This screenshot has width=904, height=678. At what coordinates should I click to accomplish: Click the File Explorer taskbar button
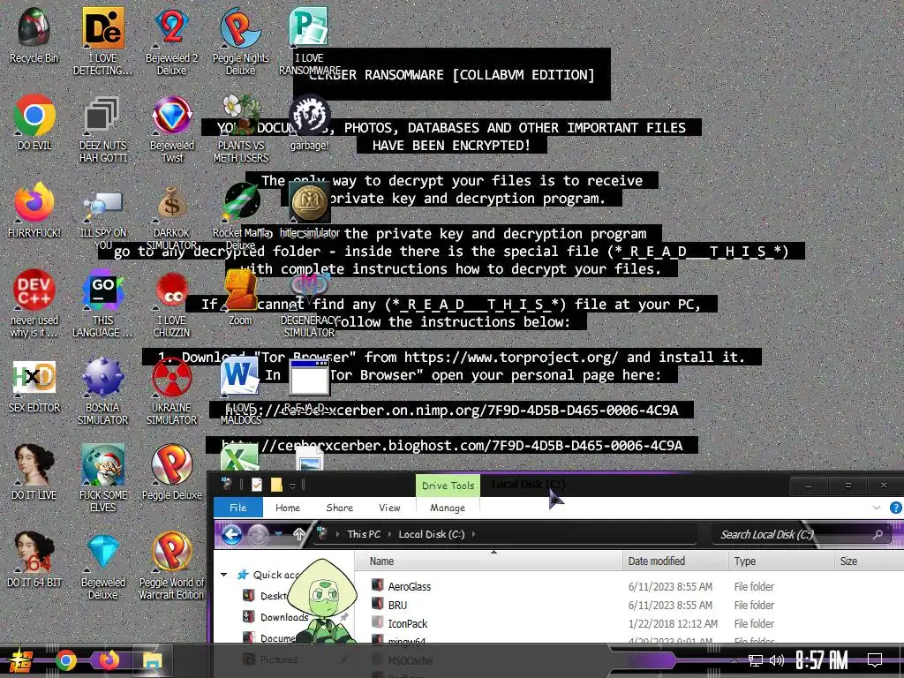[x=154, y=660]
